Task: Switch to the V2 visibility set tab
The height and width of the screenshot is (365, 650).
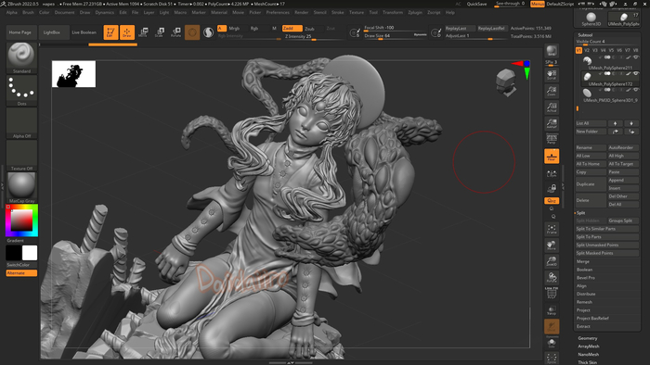Action: click(x=587, y=50)
